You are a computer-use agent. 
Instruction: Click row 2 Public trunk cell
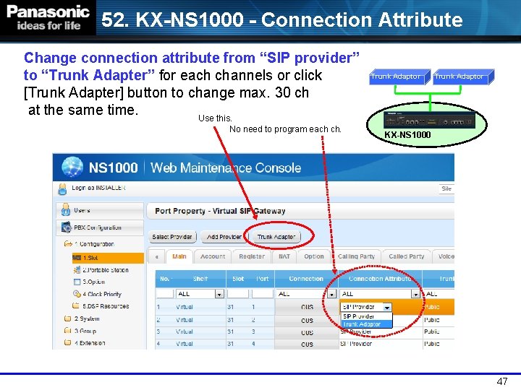(x=439, y=321)
